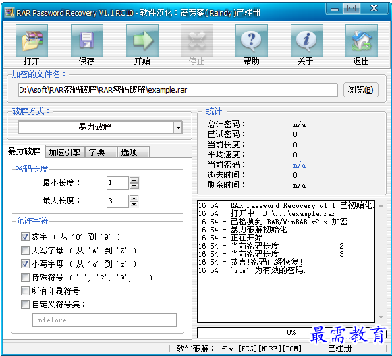Close the RAR Password Recovery window

pyautogui.click(x=374, y=9)
